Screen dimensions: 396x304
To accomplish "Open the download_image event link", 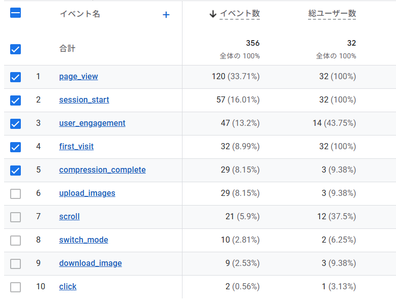I will click(90, 263).
